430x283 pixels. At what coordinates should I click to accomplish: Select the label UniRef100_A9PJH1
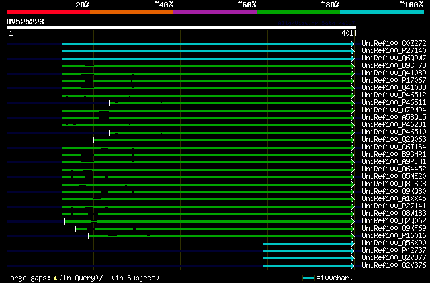(x=394, y=162)
